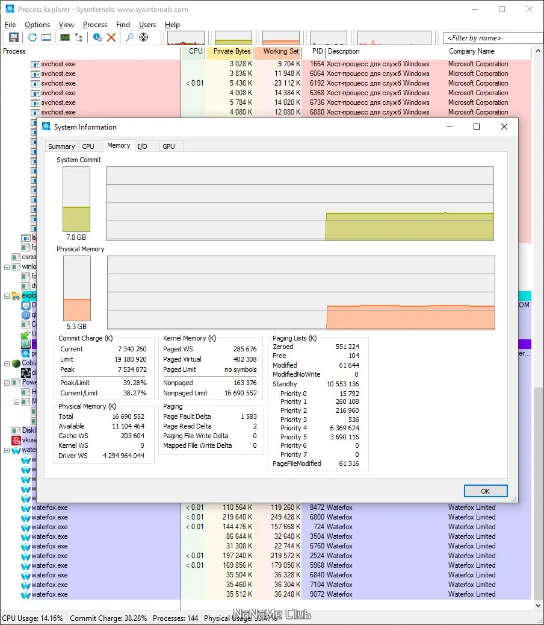Click the icon of svchost.exe PID 1664
The image size is (544, 625).
(x=36, y=64)
